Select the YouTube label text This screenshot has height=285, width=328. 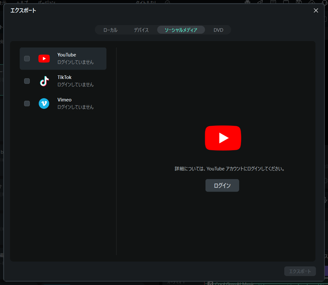pyautogui.click(x=67, y=55)
